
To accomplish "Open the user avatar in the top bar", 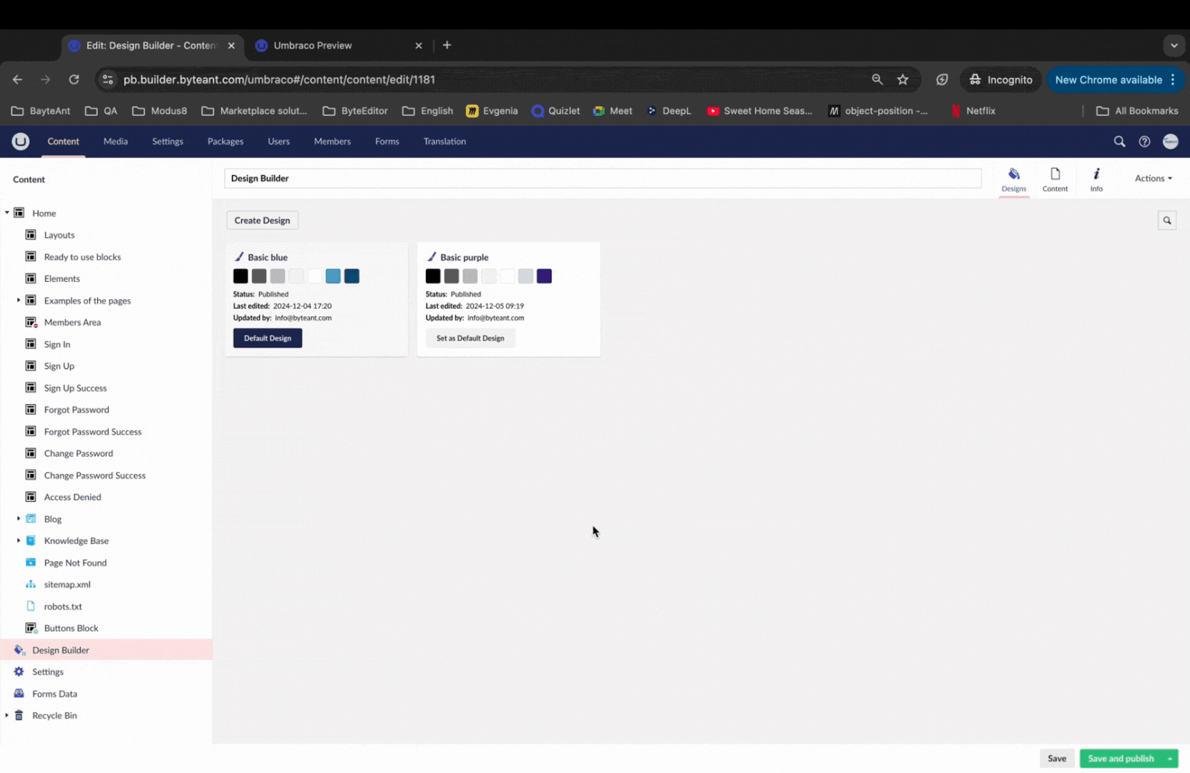I will (x=1171, y=141).
